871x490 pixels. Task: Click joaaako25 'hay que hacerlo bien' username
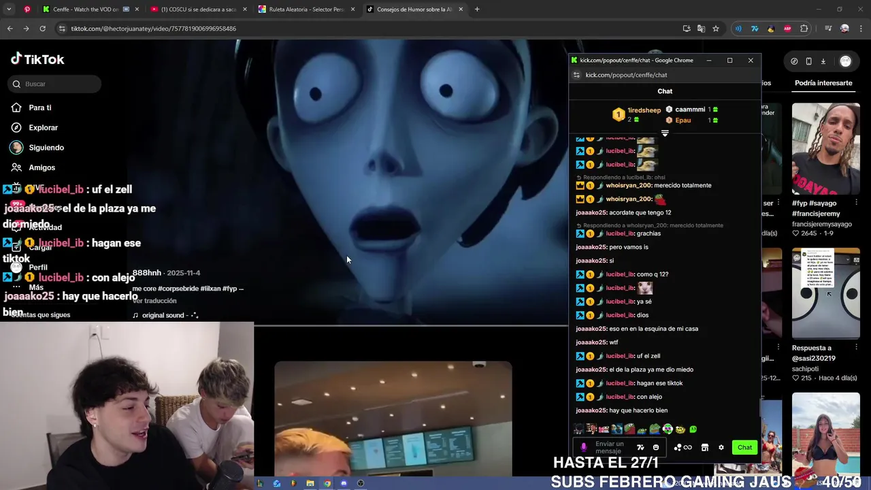click(591, 410)
